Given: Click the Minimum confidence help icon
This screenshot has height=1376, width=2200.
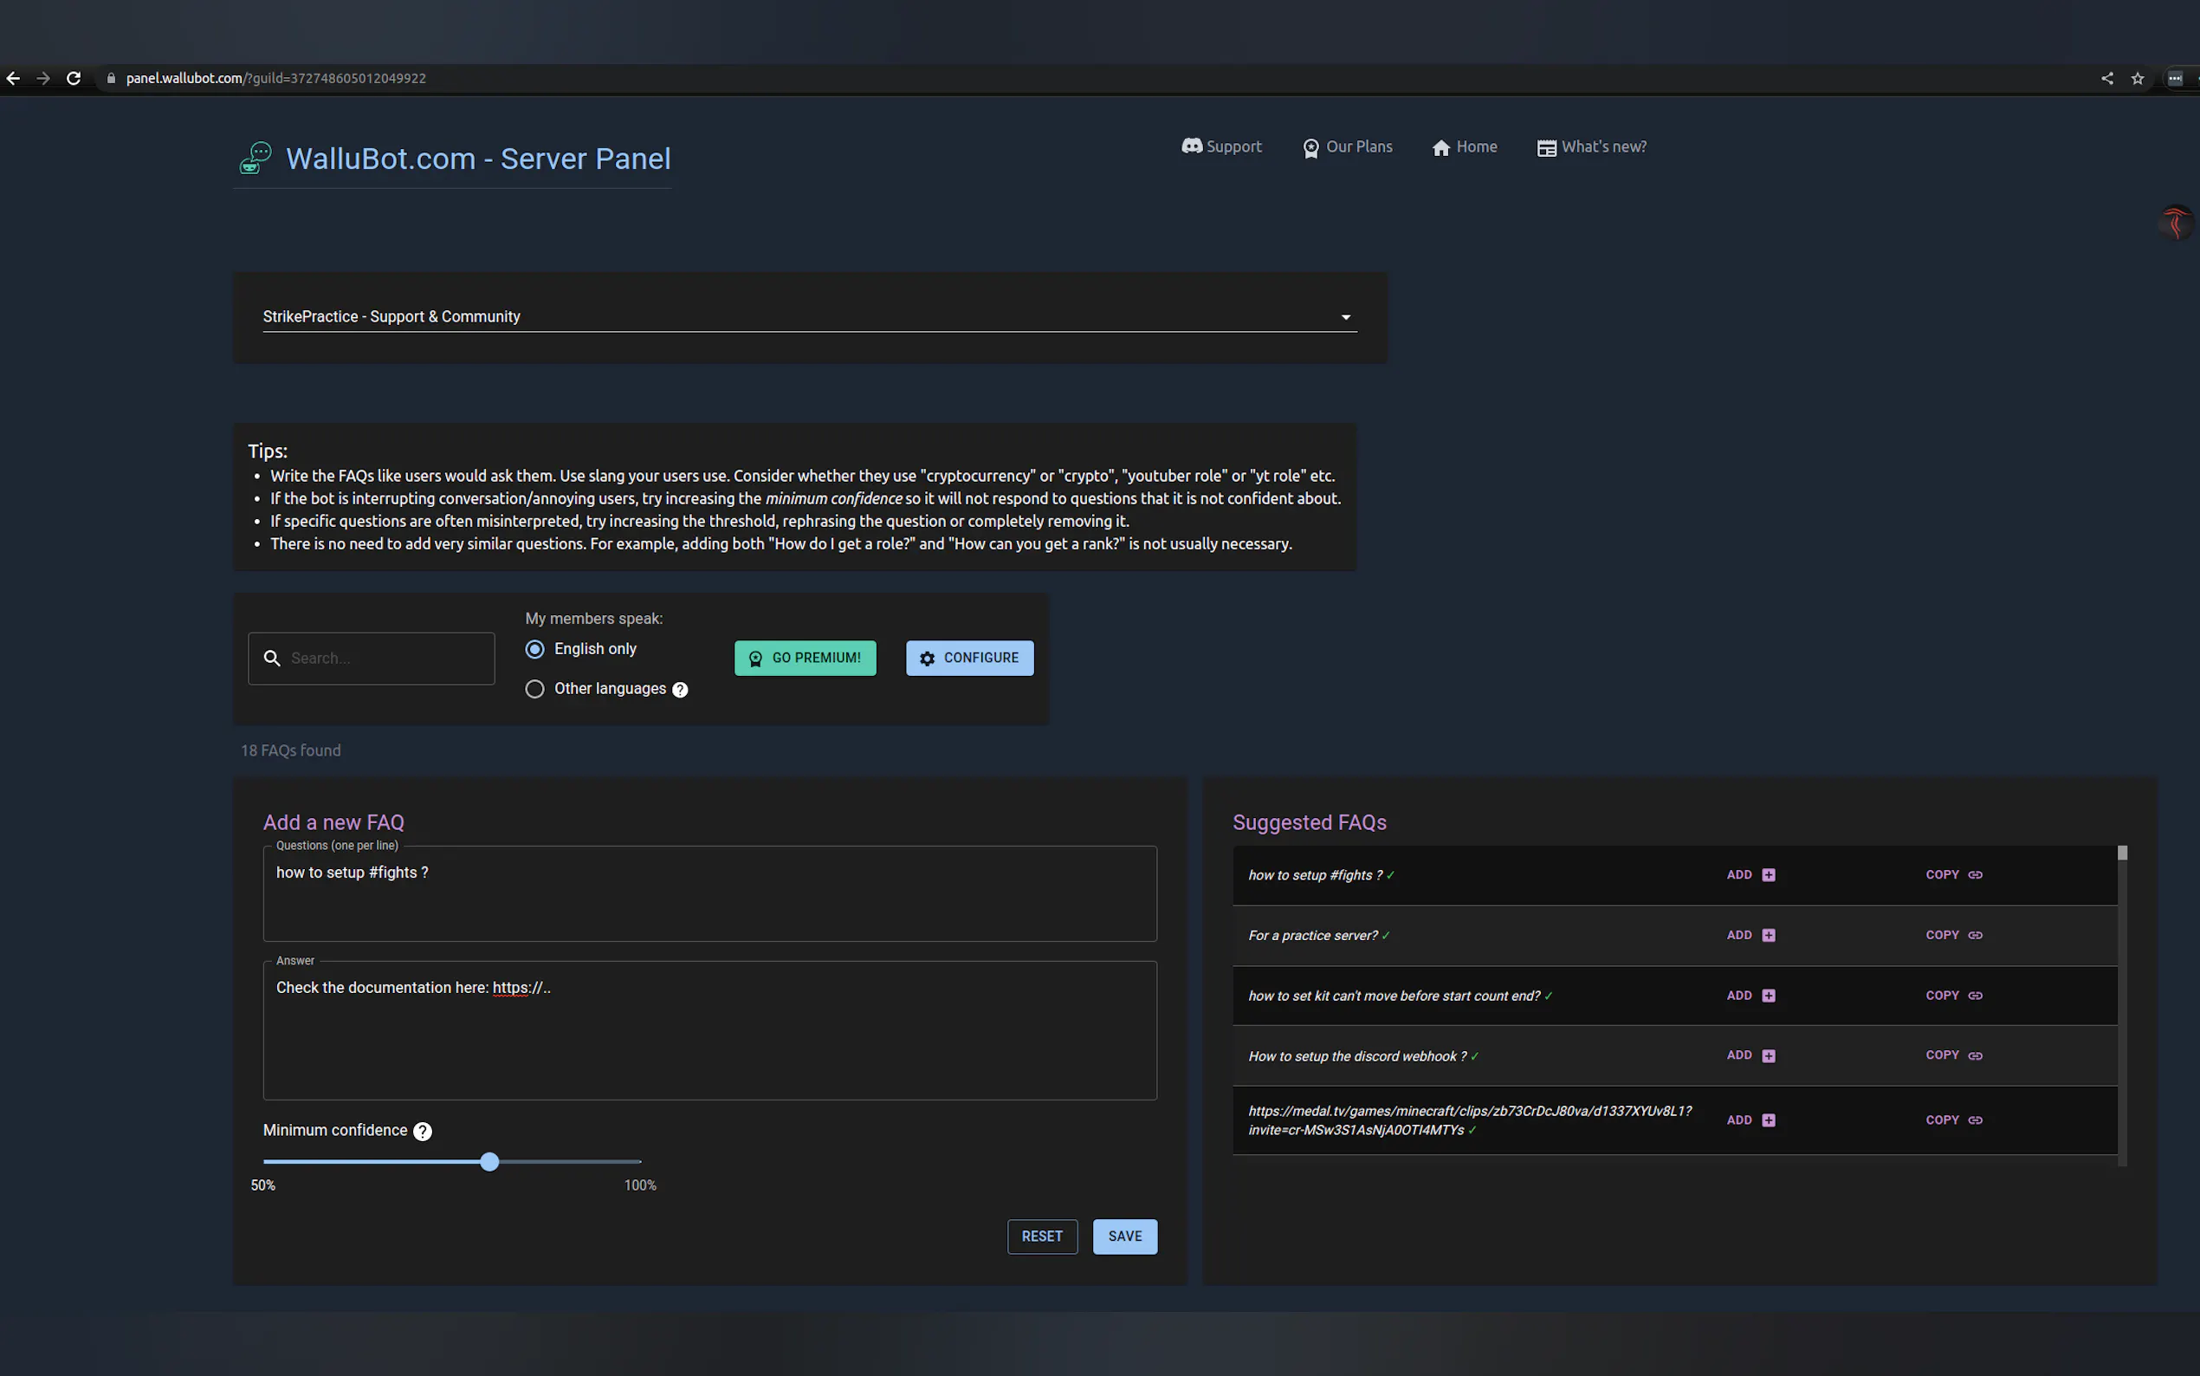Looking at the screenshot, I should [422, 1131].
